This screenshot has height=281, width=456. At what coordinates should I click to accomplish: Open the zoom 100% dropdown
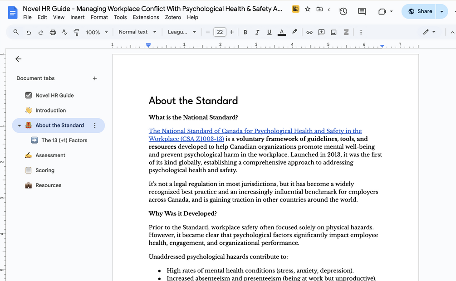(97, 32)
